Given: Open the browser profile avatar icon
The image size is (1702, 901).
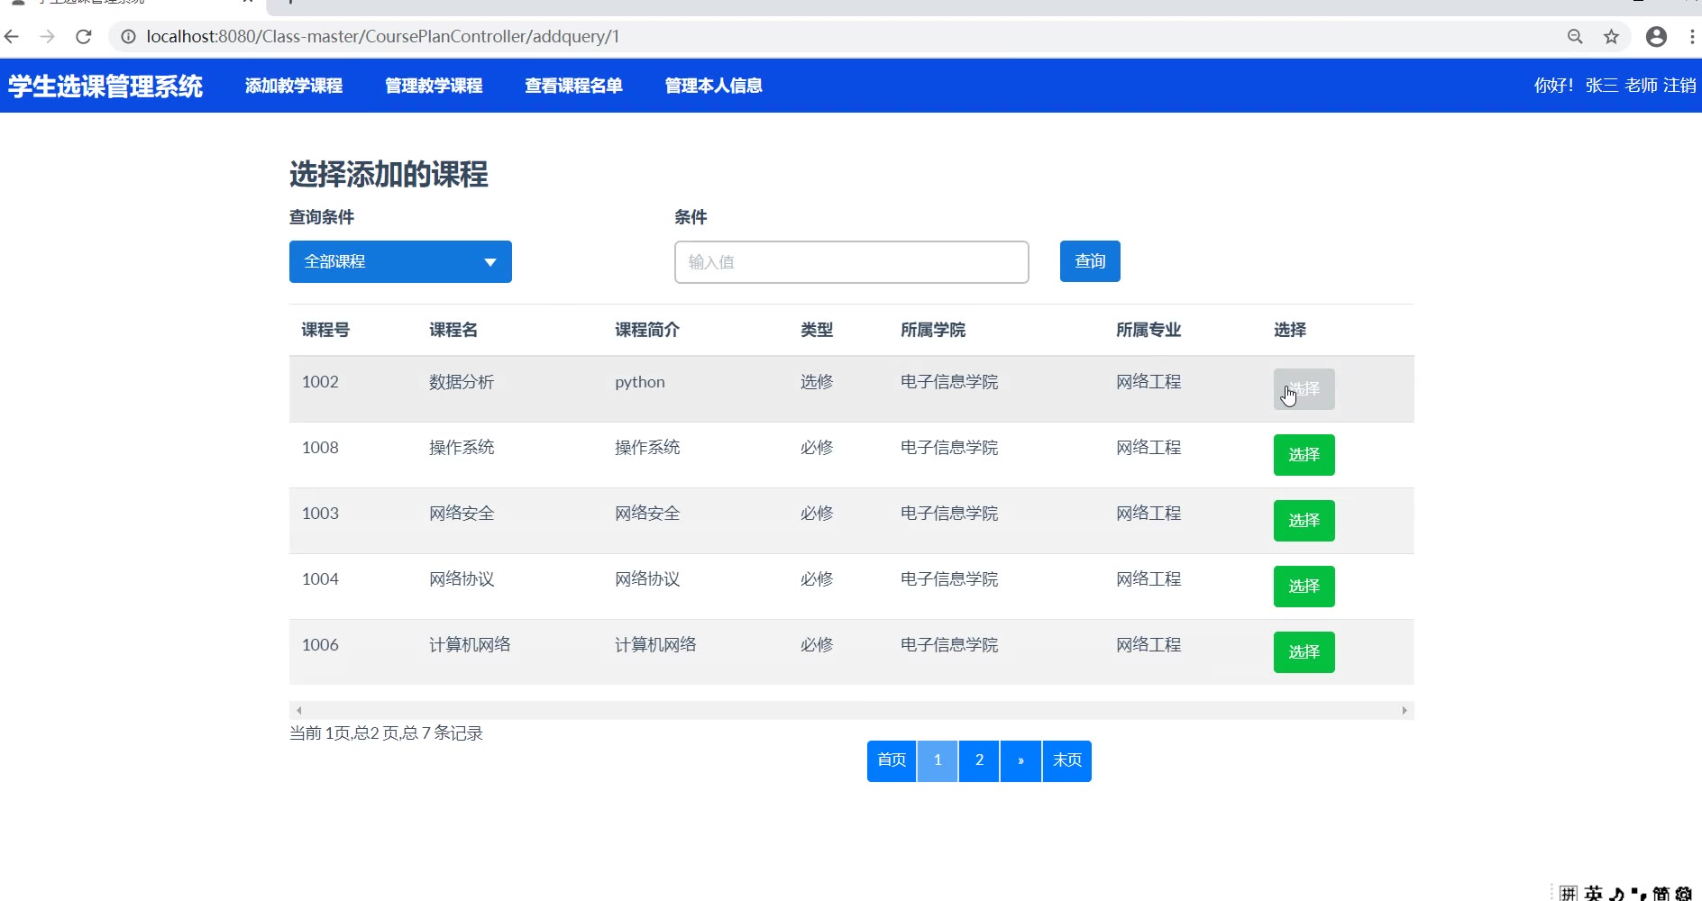Looking at the screenshot, I should (1656, 37).
